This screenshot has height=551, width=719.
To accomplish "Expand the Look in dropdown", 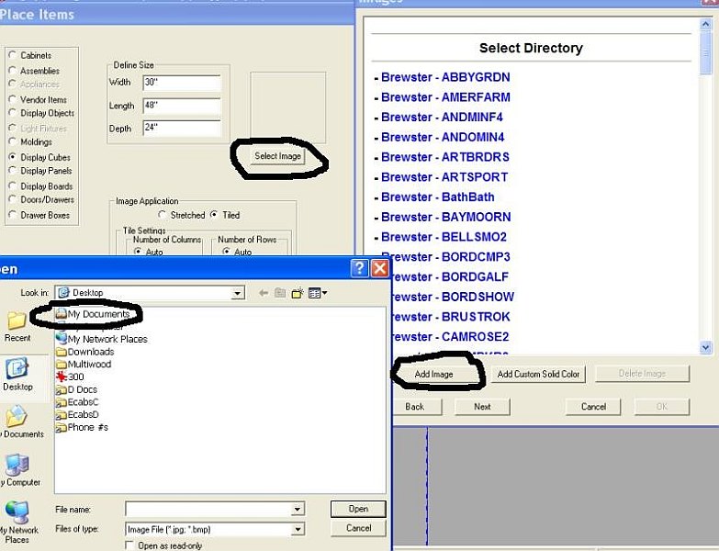I will coord(238,293).
